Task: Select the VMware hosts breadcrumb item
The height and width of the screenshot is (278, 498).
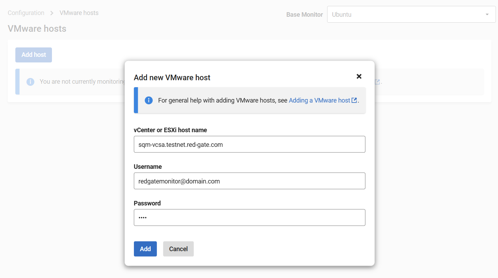Action: [79, 13]
